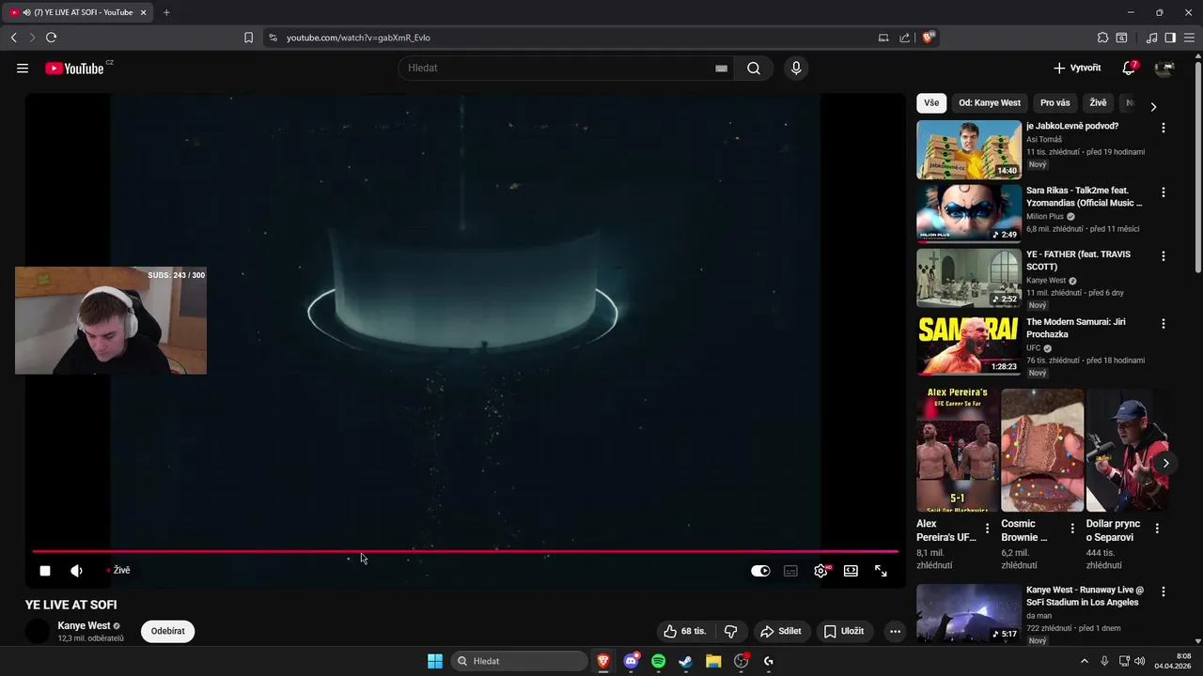Show more filter chips with right arrow
1203x676 pixels.
(x=1153, y=106)
